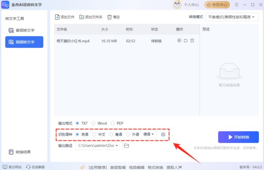Click the 状态 column header
The width and height of the screenshot is (264, 170).
click(155, 29)
